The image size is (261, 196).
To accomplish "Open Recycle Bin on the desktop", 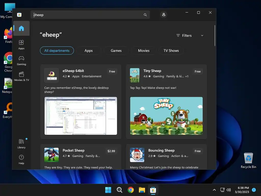I will tap(248, 160).
